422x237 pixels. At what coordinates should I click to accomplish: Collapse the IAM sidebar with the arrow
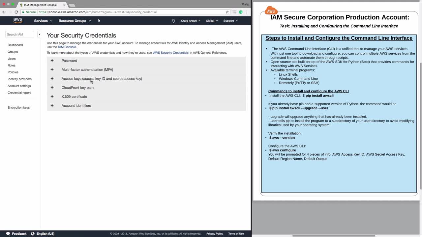pyautogui.click(x=39, y=34)
